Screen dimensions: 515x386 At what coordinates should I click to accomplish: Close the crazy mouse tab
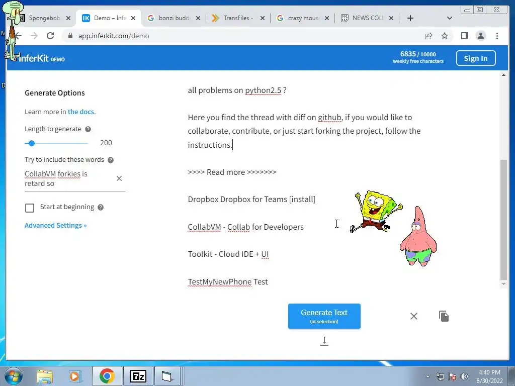tap(327, 18)
